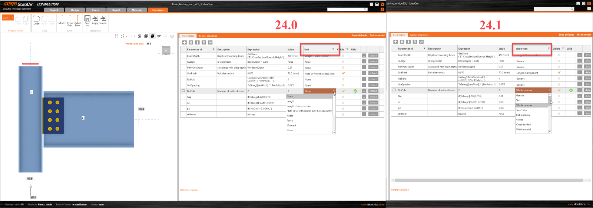Click the Undo icon in the ribbon

pyautogui.click(x=36, y=19)
